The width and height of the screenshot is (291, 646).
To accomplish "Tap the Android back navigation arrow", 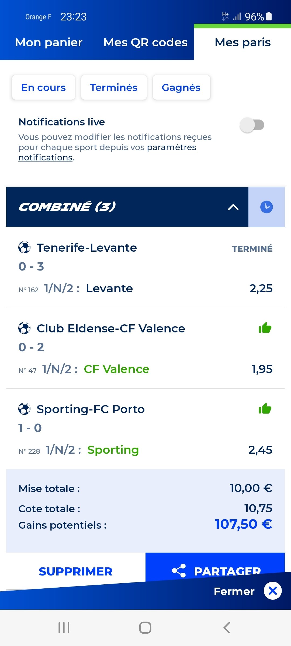I will point(227,628).
